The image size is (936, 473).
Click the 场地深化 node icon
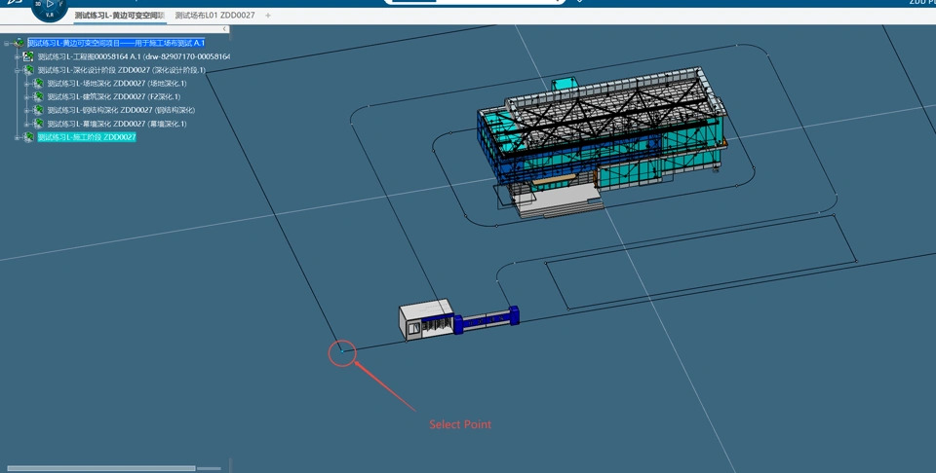click(39, 84)
